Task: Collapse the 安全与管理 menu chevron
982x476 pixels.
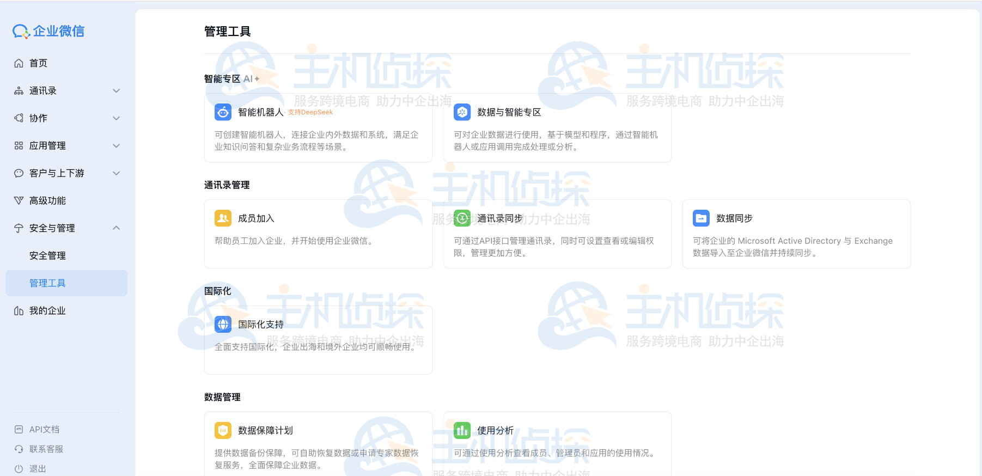Action: point(116,228)
